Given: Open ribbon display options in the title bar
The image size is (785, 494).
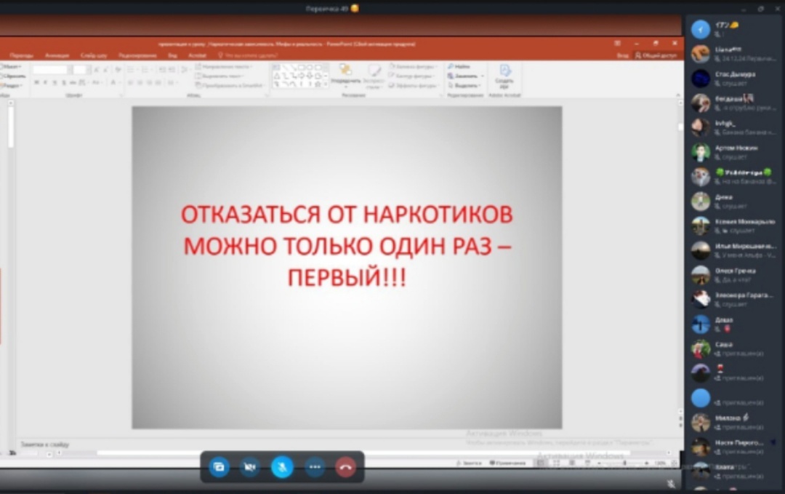Looking at the screenshot, I should 617,44.
